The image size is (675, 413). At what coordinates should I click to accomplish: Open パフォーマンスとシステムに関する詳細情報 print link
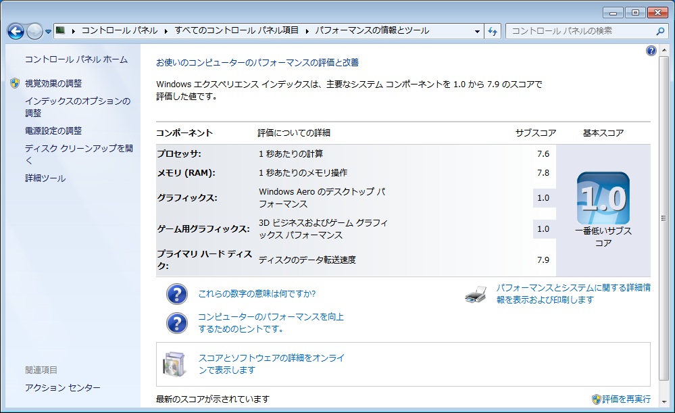[574, 293]
